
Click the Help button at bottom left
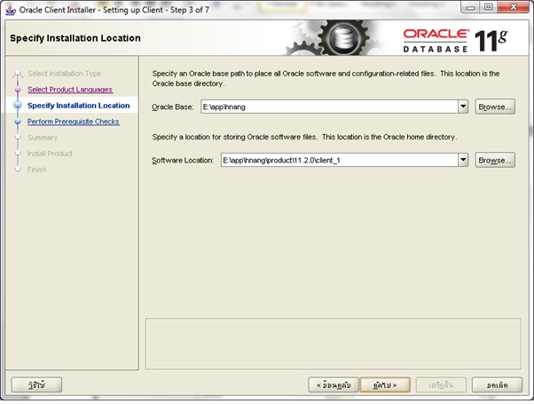36,384
